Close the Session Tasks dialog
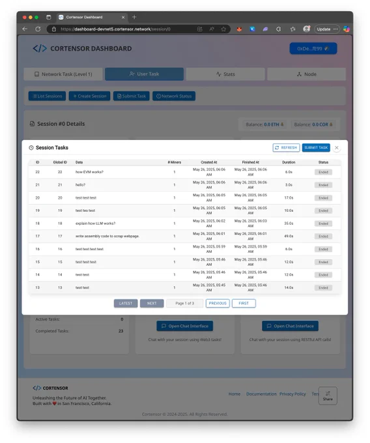The image size is (370, 443). click(336, 147)
